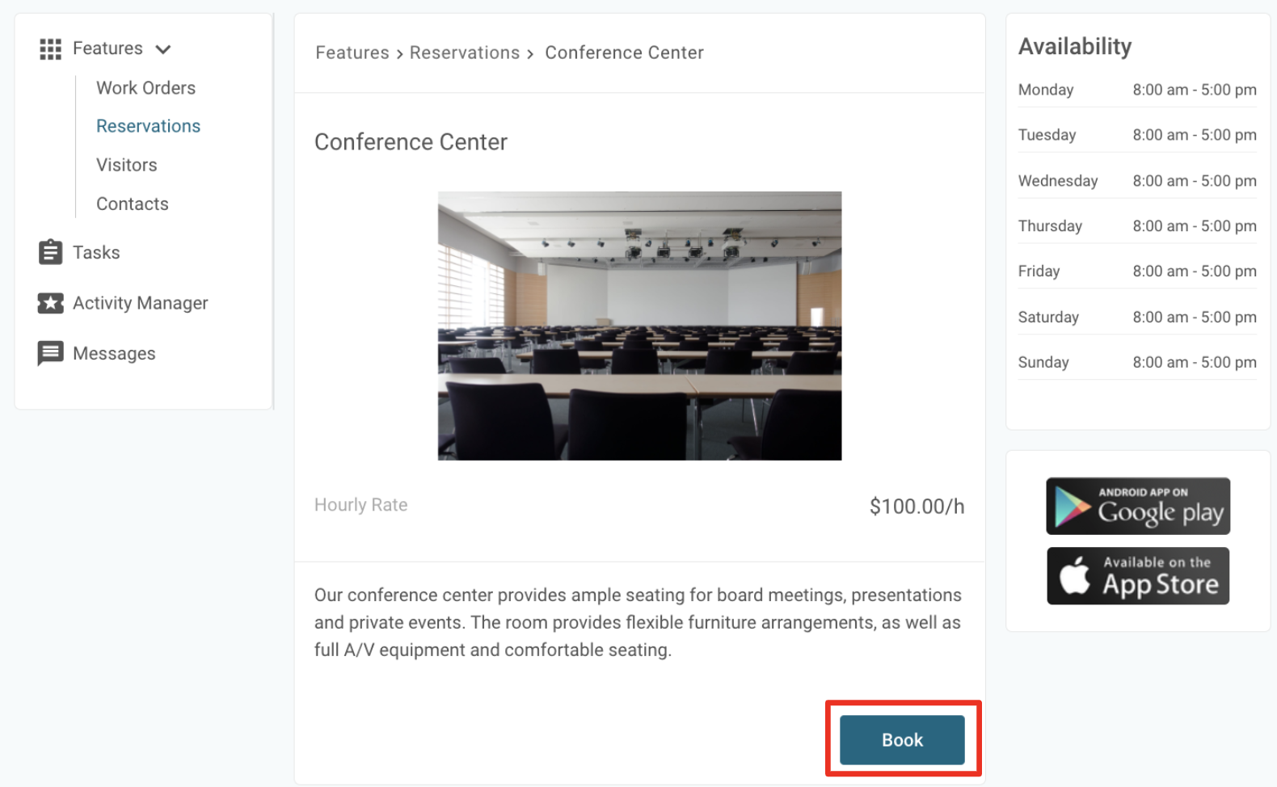Screen dimensions: 1277x787
Task: Select Reservations in the sidebar
Action: [148, 126]
